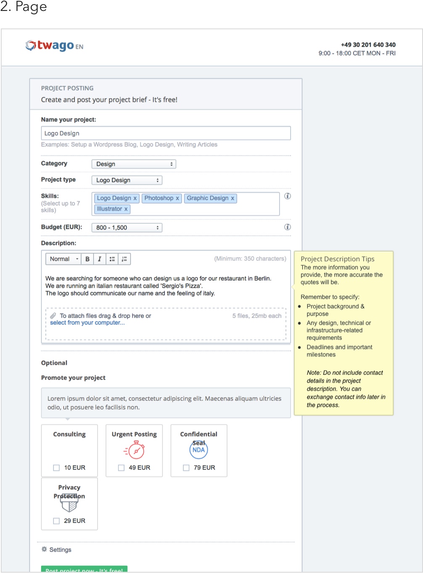Remove the Illustrator skill tag

(x=126, y=209)
